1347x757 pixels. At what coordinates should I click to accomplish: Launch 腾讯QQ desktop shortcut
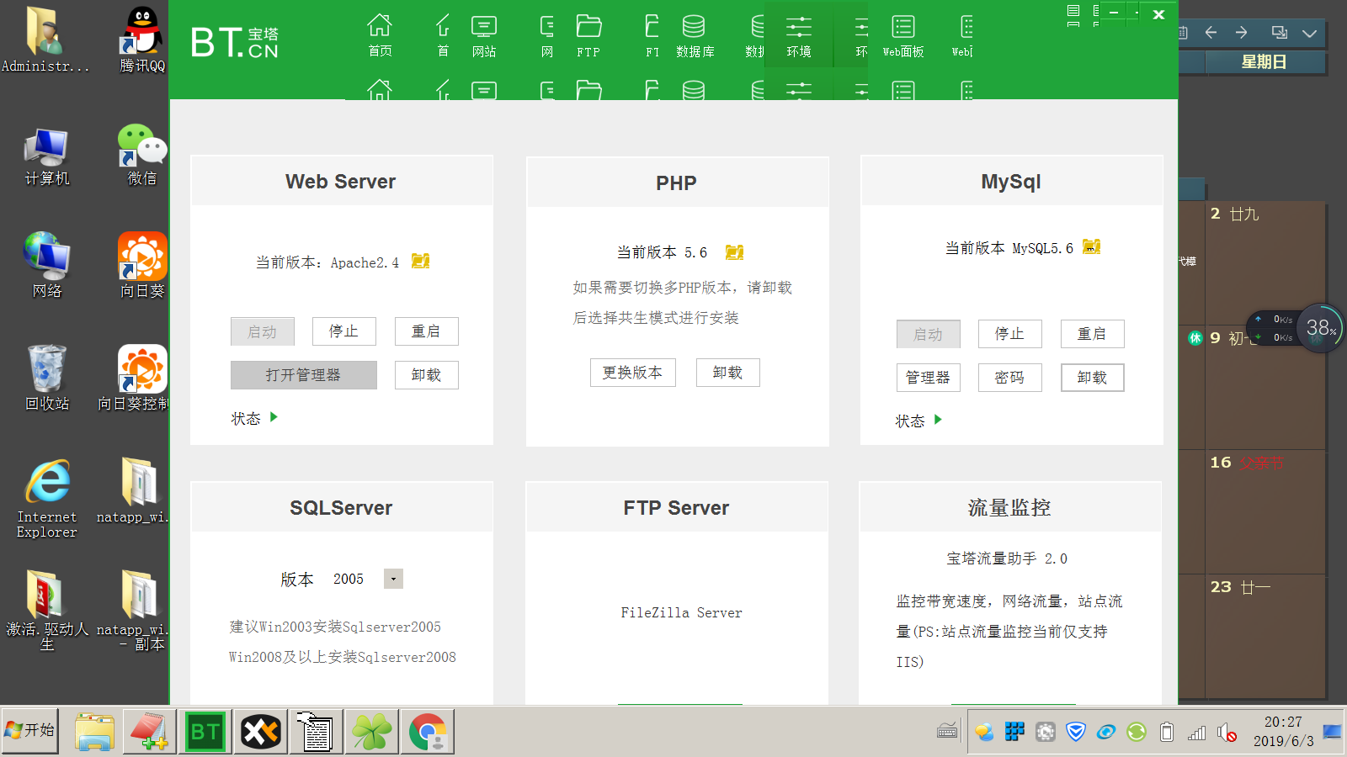click(142, 40)
